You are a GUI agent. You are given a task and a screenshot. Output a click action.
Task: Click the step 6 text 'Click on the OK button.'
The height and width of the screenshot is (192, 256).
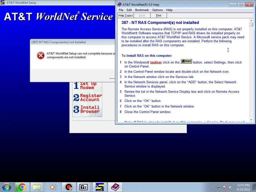pyautogui.click(x=143, y=101)
